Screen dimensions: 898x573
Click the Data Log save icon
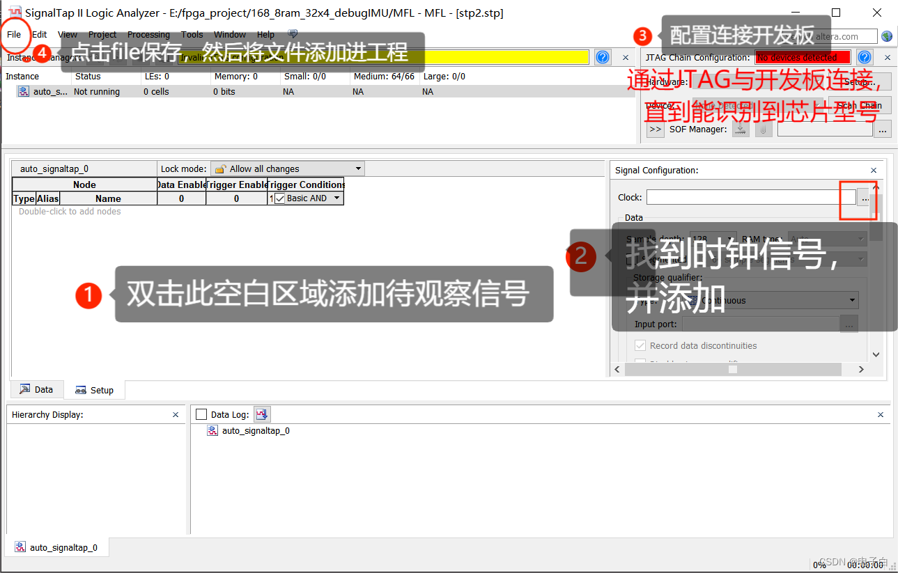262,414
